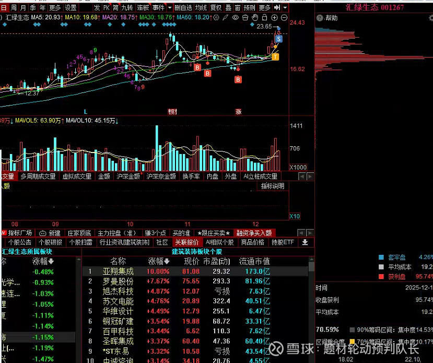Viewport: 433px width, 363px height.
Task: Open chart settings gear icon
Action: pyautogui.click(x=216, y=18)
